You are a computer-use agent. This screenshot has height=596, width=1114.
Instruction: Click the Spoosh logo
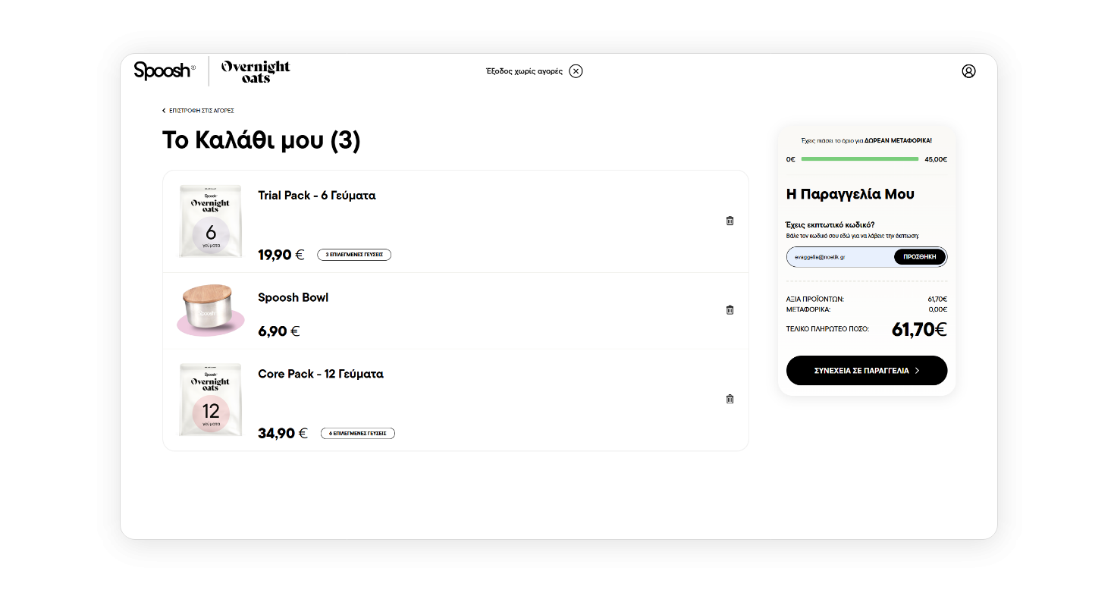coord(164,71)
